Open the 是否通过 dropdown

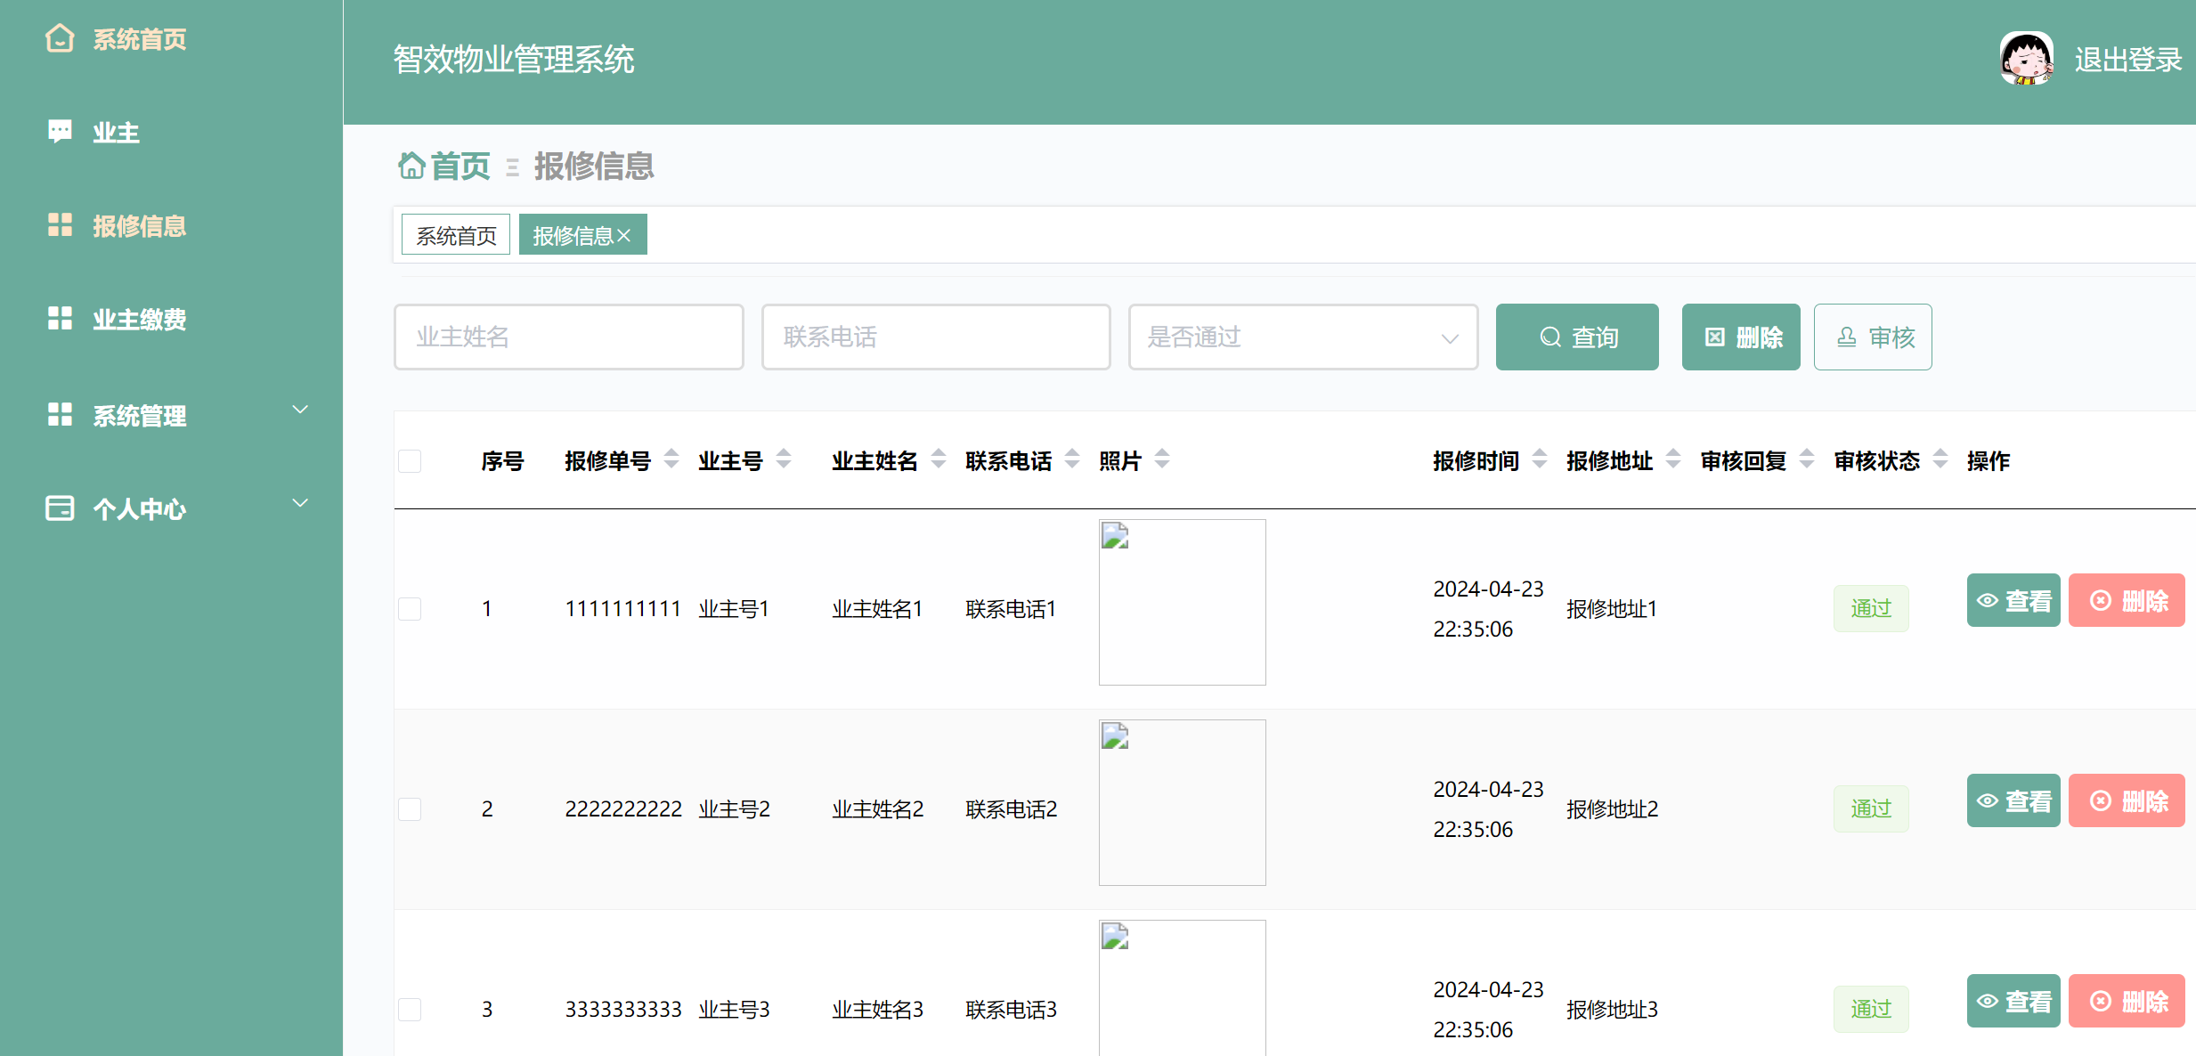1303,337
